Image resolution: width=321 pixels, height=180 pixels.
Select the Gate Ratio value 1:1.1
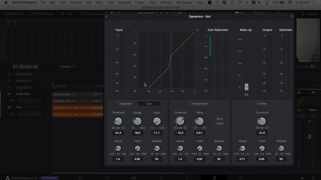[x=156, y=133]
